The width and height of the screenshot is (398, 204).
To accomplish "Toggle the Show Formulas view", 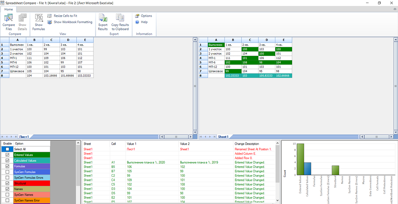I will click(x=39, y=18).
